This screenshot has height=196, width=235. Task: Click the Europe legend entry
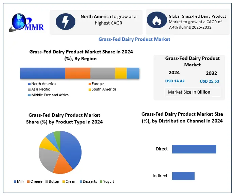coord(97,84)
